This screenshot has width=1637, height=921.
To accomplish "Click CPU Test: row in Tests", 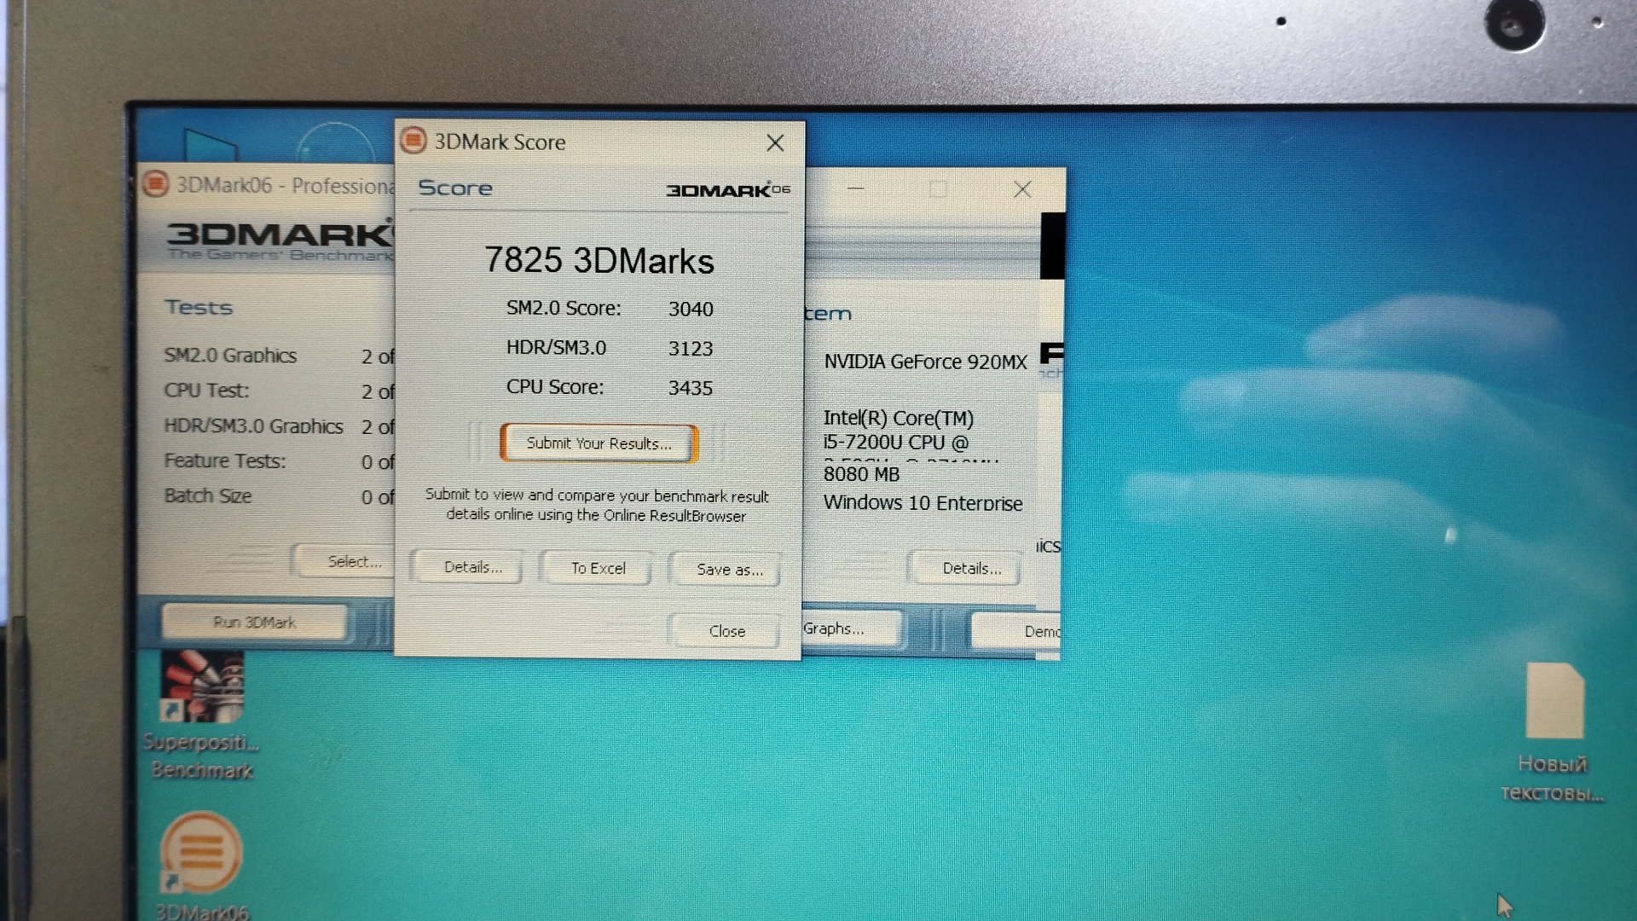I will click(x=279, y=391).
